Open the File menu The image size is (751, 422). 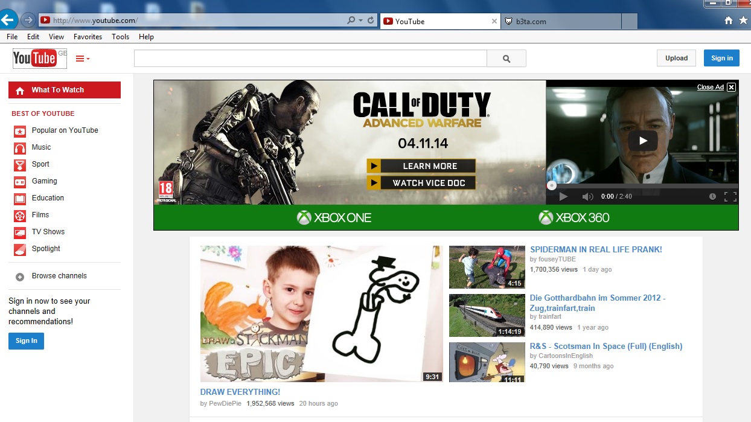tap(12, 37)
